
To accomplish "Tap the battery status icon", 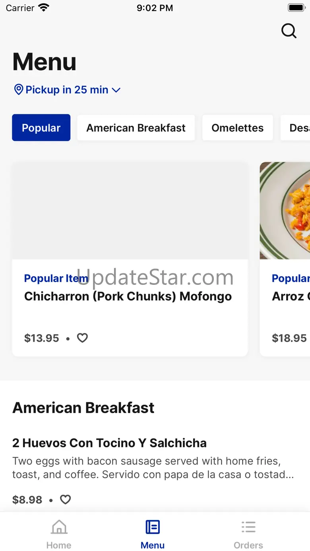I will (296, 8).
